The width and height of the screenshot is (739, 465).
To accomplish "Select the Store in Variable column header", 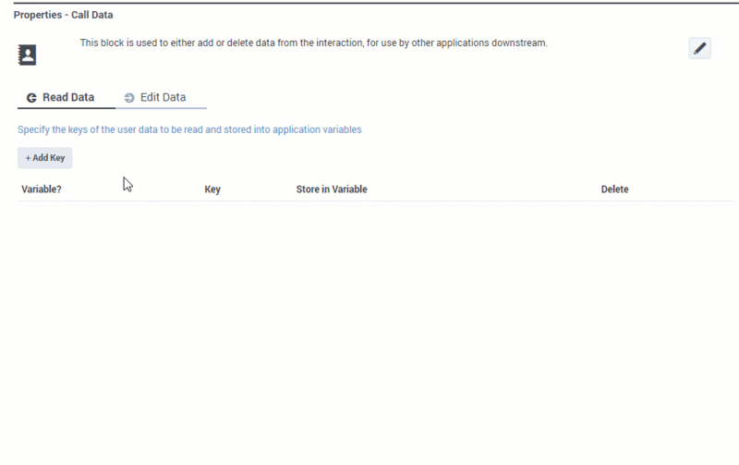I will (332, 190).
